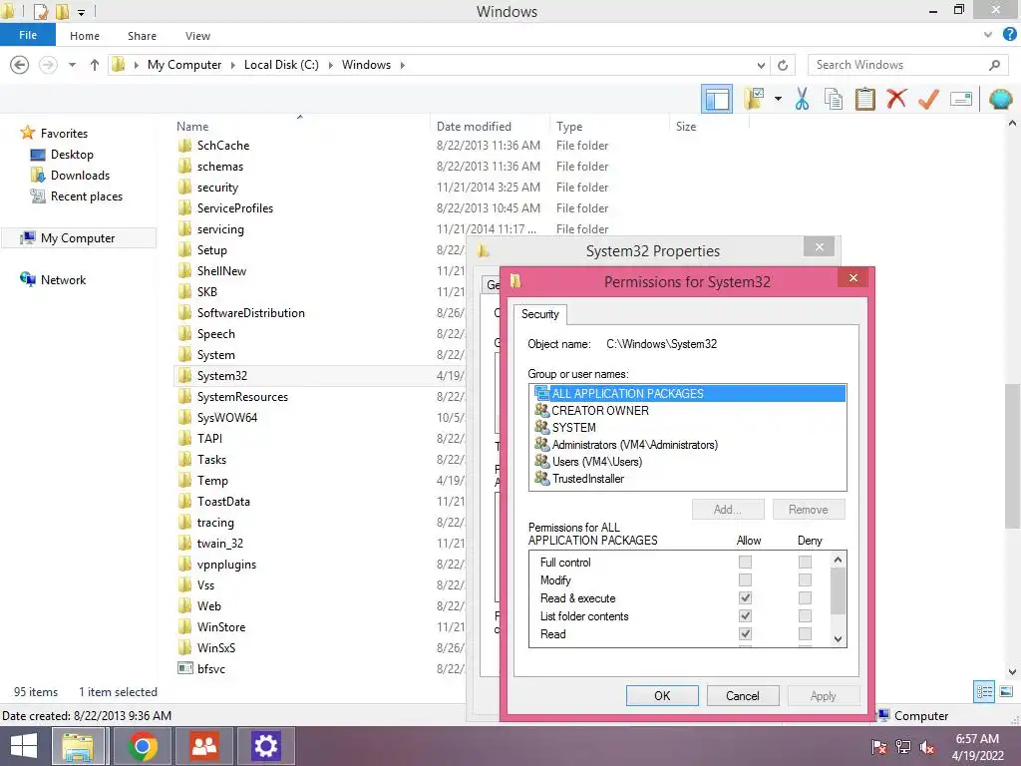Open the Share ribbon tab

pyautogui.click(x=142, y=36)
